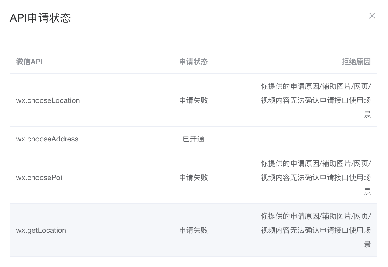
Task: Click 申请失败 status of wx.chooseLocation
Action: click(x=193, y=100)
